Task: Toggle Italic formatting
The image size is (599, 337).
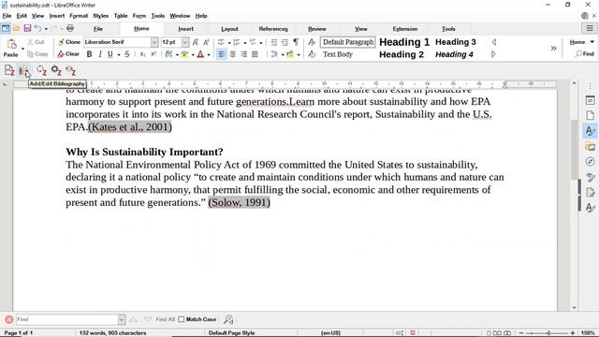Action: pyautogui.click(x=100, y=54)
